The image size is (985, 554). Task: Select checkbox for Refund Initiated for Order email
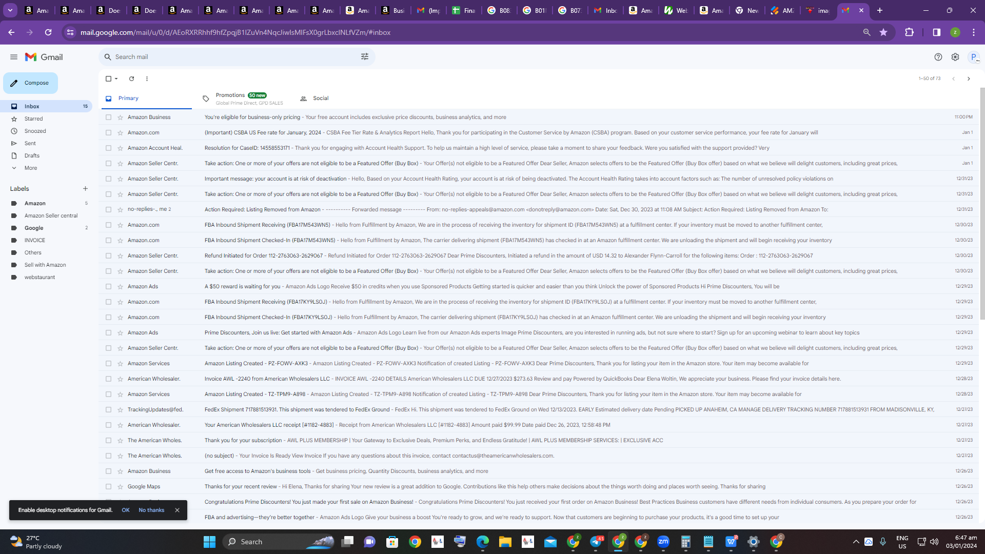pyautogui.click(x=108, y=255)
